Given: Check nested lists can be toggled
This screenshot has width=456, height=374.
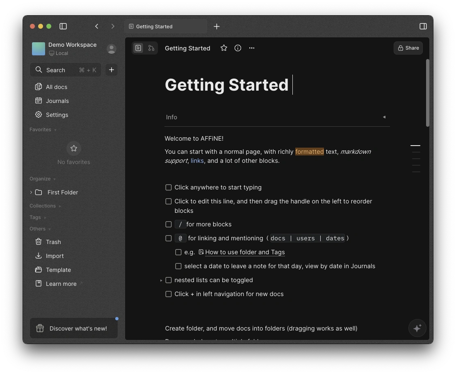Looking at the screenshot, I should pyautogui.click(x=169, y=280).
